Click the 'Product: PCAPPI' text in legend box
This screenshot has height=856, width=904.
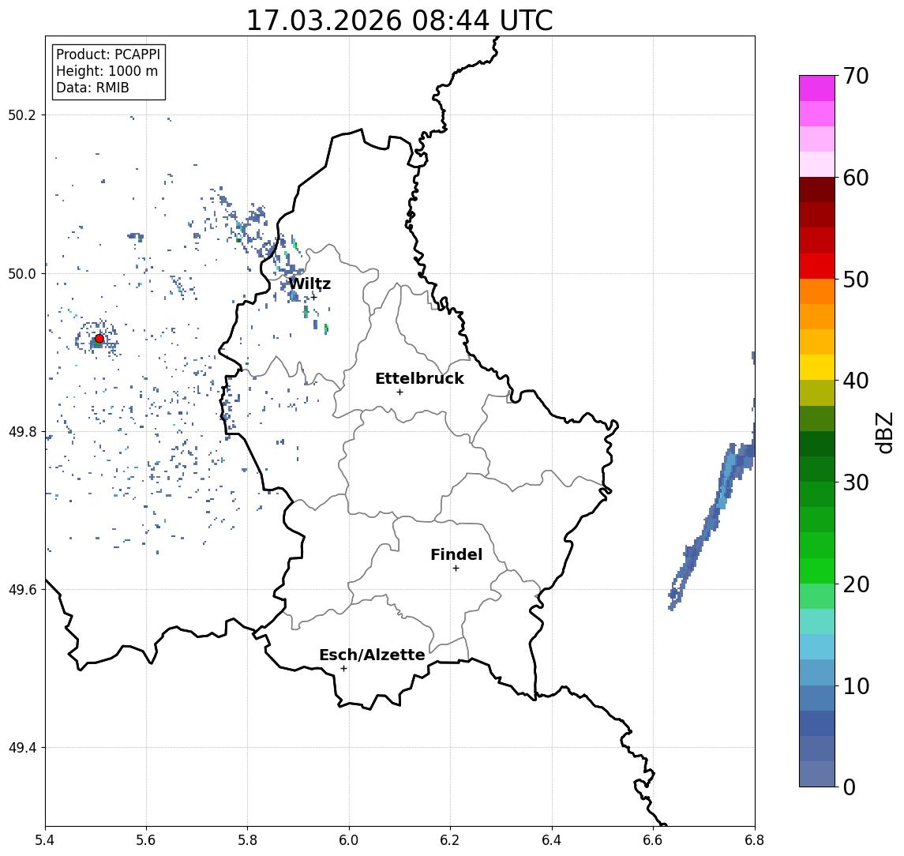tap(108, 54)
